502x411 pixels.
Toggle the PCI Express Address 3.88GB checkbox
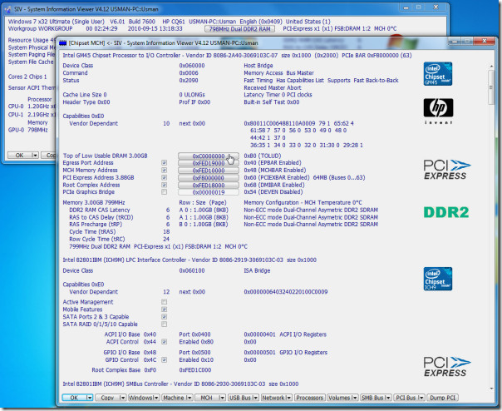tap(164, 177)
